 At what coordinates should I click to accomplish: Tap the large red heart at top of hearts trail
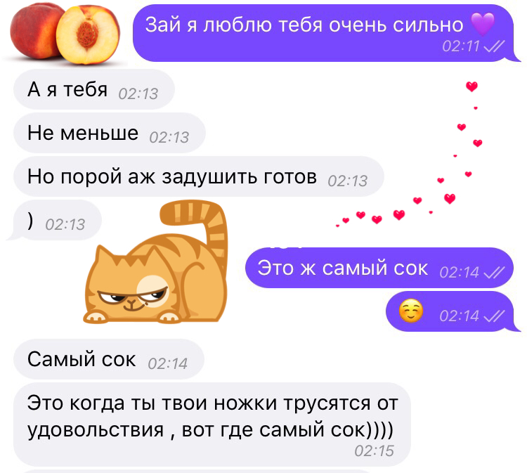[x=471, y=86]
